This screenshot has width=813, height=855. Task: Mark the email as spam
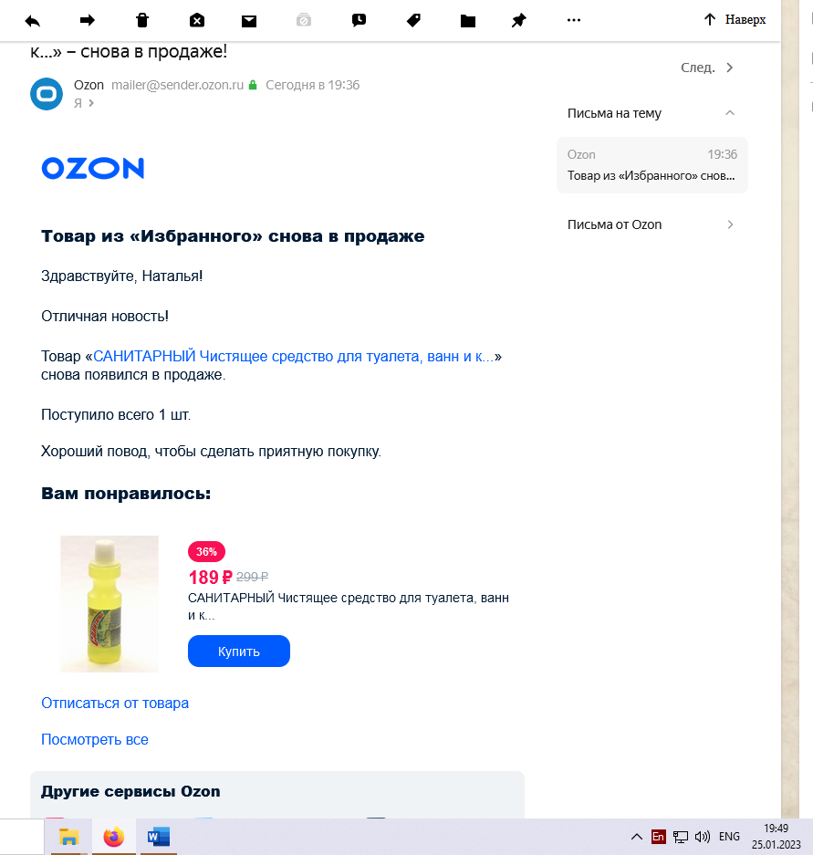tap(197, 21)
